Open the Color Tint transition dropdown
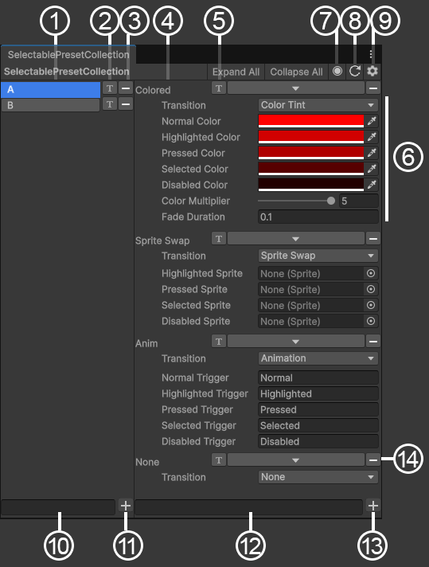This screenshot has width=429, height=567. pos(318,105)
